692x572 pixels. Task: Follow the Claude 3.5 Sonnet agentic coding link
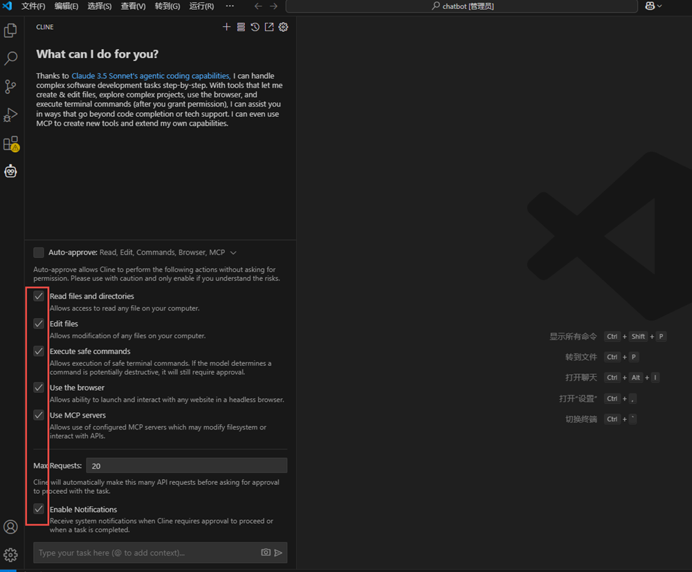pyautogui.click(x=151, y=76)
